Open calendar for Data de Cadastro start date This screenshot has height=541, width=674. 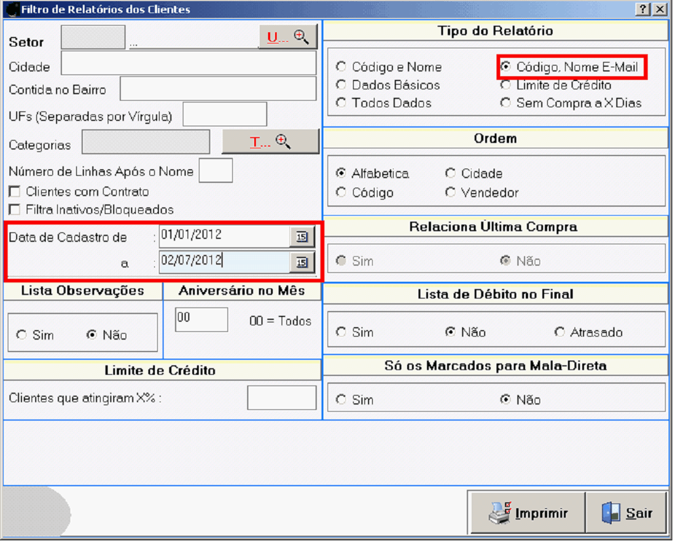pos(302,237)
